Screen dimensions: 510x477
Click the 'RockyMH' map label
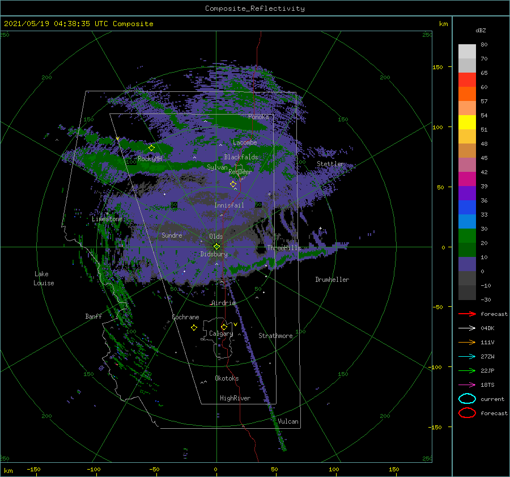(150, 159)
